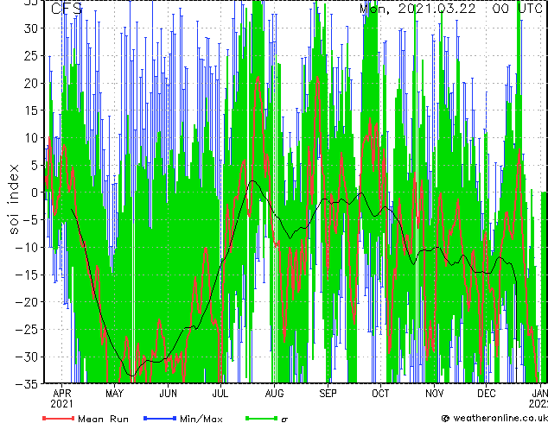Click the JUN month label

[x=168, y=394]
